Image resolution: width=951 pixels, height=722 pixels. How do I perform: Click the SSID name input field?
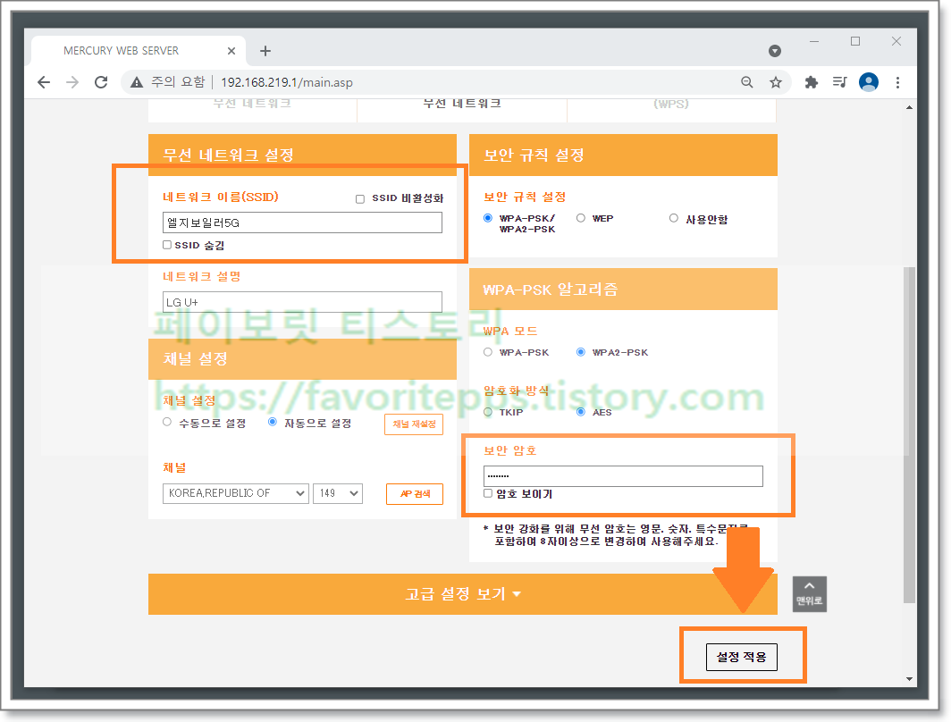(x=302, y=222)
